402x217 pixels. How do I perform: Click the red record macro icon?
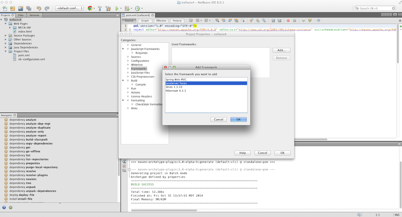(x=288, y=21)
